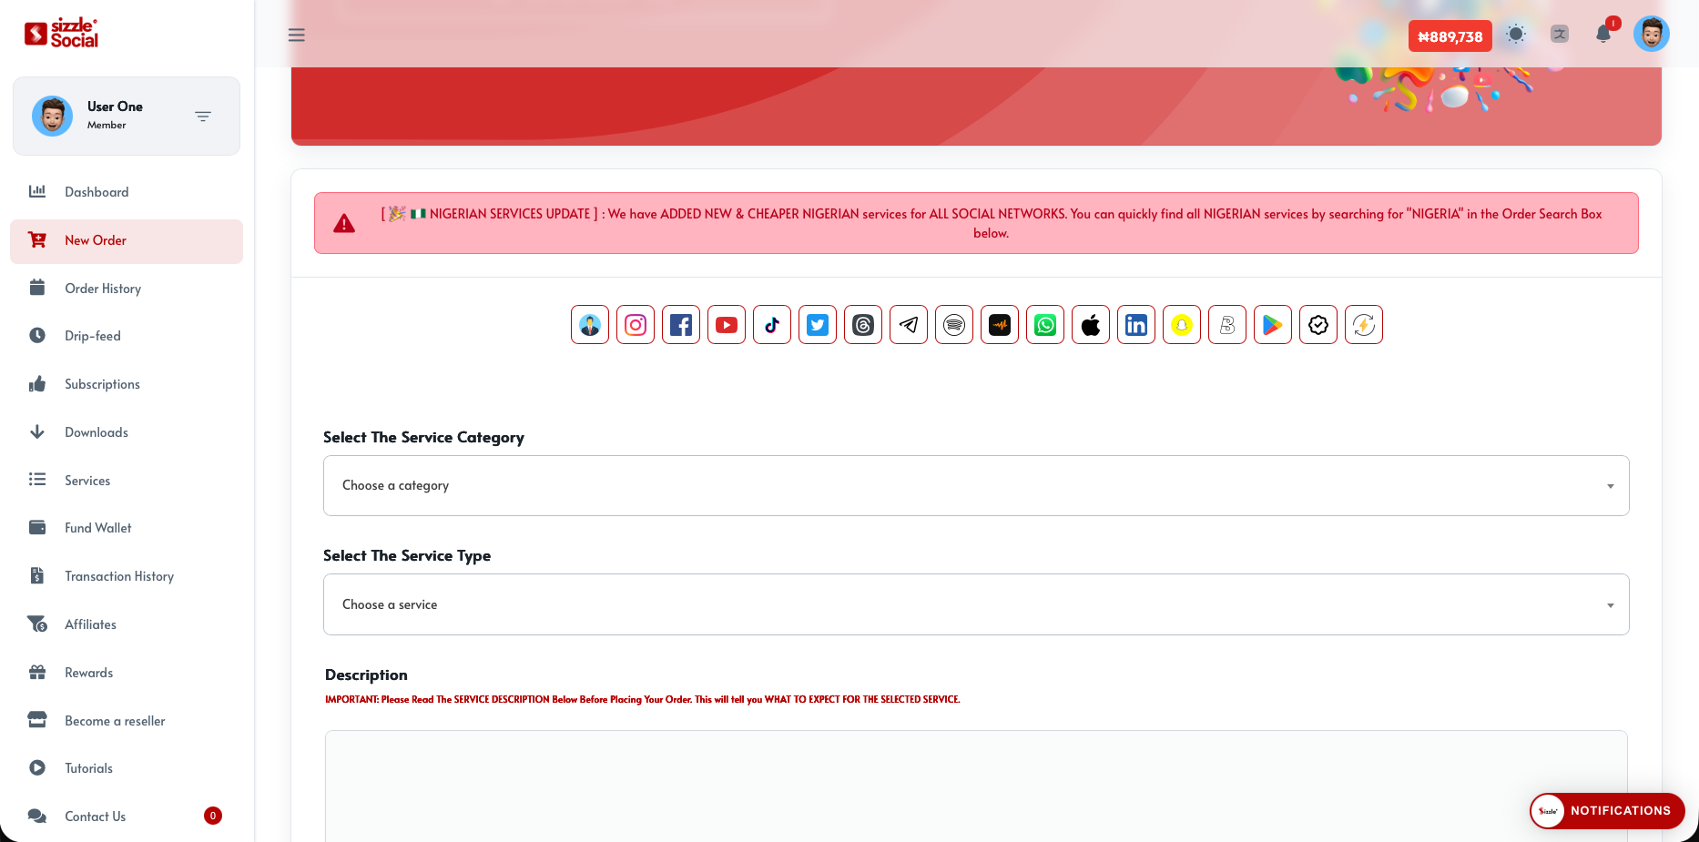
Task: Expand the Choose a service dropdown
Action: pos(975,604)
